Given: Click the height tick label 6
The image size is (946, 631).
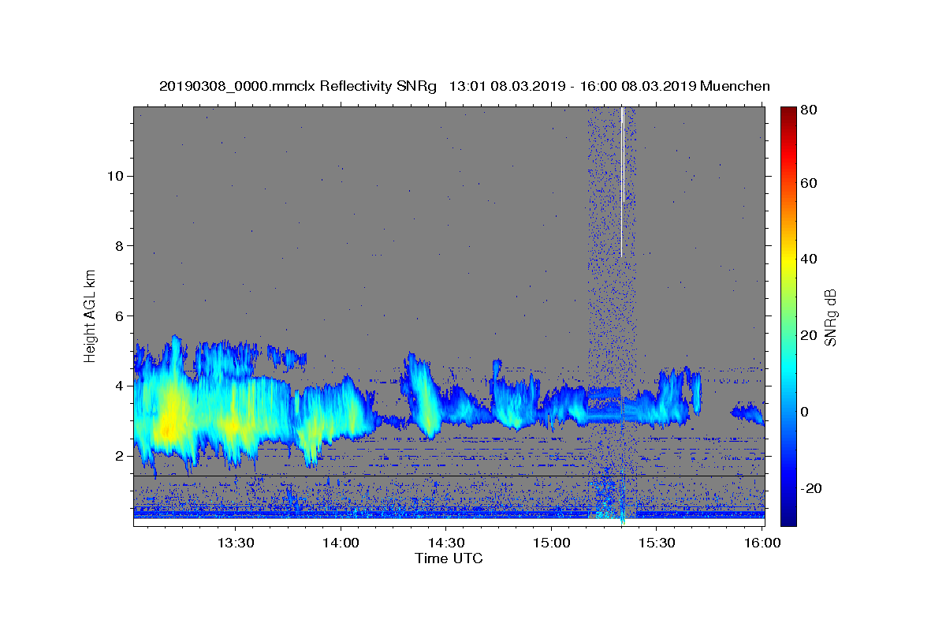Looking at the screenshot, I should coord(118,316).
